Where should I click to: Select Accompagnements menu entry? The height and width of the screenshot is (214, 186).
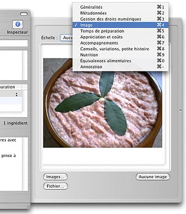click(120, 43)
